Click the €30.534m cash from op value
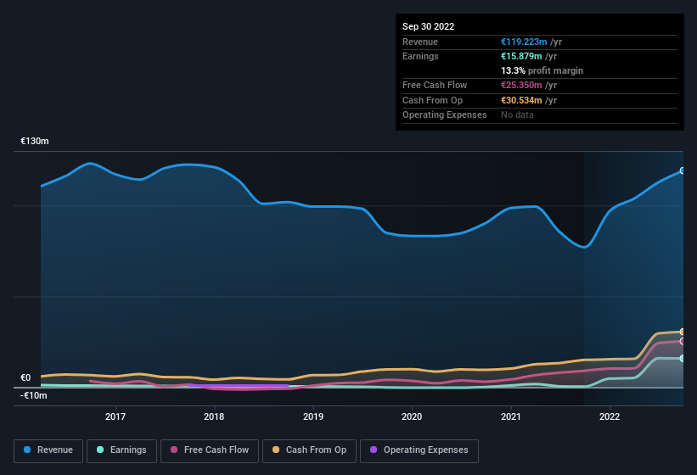The image size is (697, 475). 521,100
